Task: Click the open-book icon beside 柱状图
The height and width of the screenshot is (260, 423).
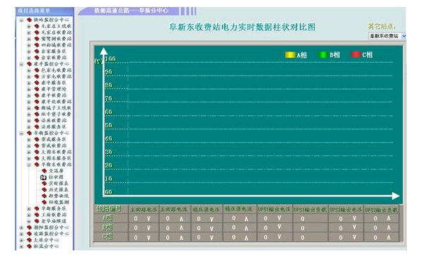Action: coord(43,177)
